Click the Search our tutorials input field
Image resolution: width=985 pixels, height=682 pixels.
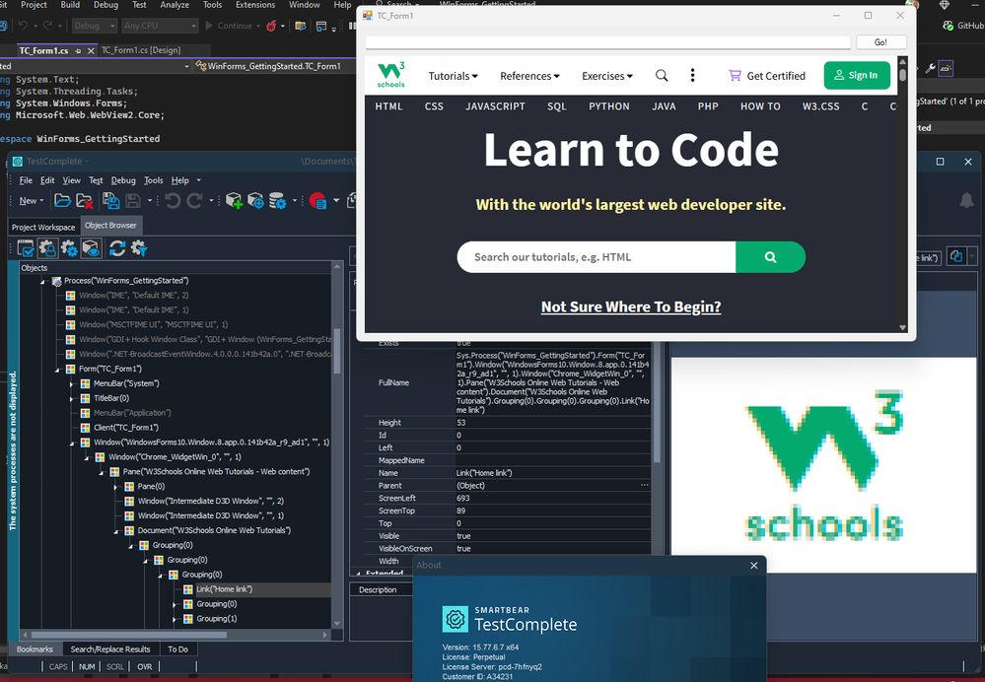point(597,257)
